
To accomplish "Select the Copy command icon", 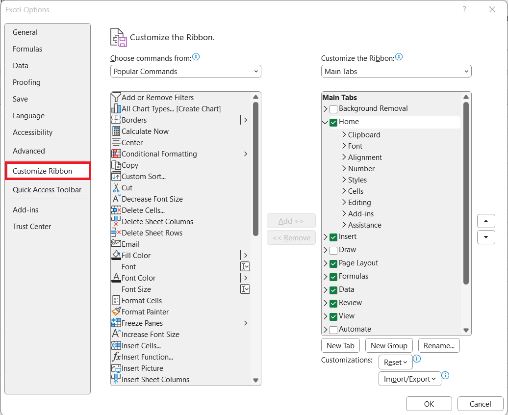I will point(116,165).
